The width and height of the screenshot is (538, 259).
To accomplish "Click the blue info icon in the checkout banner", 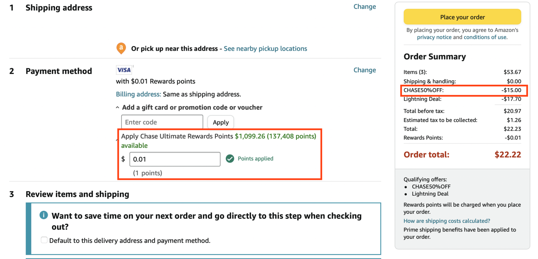I will (43, 215).
